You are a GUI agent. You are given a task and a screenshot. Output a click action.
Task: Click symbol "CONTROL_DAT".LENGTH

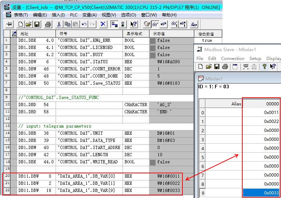click(83, 154)
